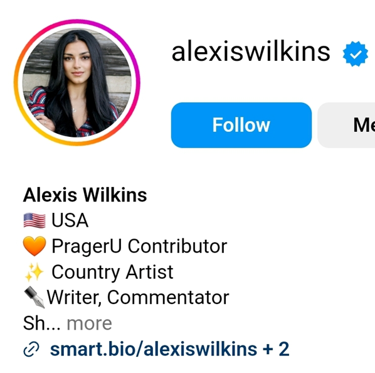
Task: Click the blue verified badge
Action: pyautogui.click(x=355, y=53)
